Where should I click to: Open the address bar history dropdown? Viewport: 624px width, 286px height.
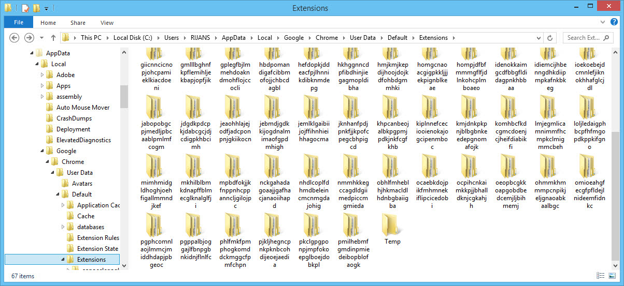538,38
